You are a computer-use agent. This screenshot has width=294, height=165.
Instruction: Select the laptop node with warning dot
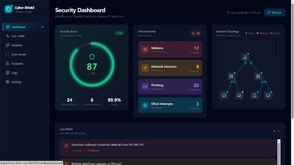(x=239, y=96)
